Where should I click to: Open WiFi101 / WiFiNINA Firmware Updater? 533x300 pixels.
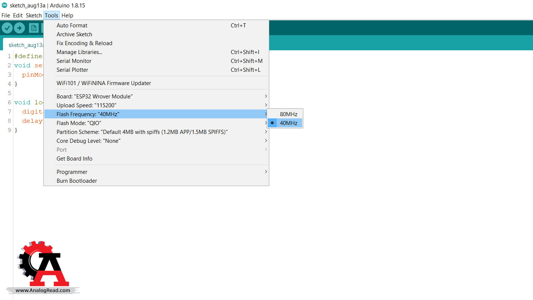[x=156, y=83]
